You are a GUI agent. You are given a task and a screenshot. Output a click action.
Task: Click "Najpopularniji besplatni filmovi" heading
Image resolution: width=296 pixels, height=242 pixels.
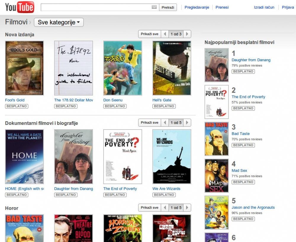(239, 42)
